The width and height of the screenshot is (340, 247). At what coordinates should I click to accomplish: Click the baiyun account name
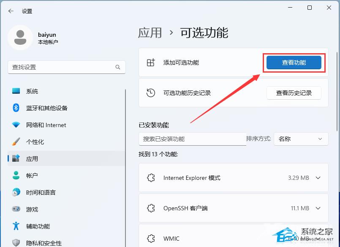tap(47, 35)
